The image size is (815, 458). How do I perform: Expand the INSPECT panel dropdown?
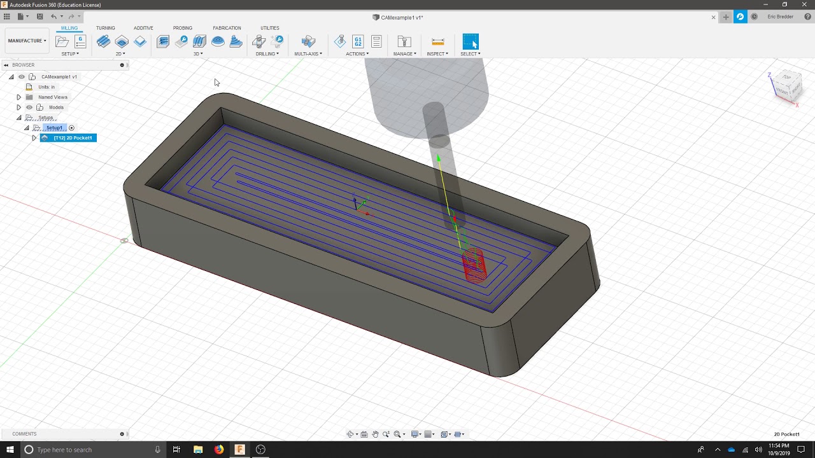(x=437, y=54)
